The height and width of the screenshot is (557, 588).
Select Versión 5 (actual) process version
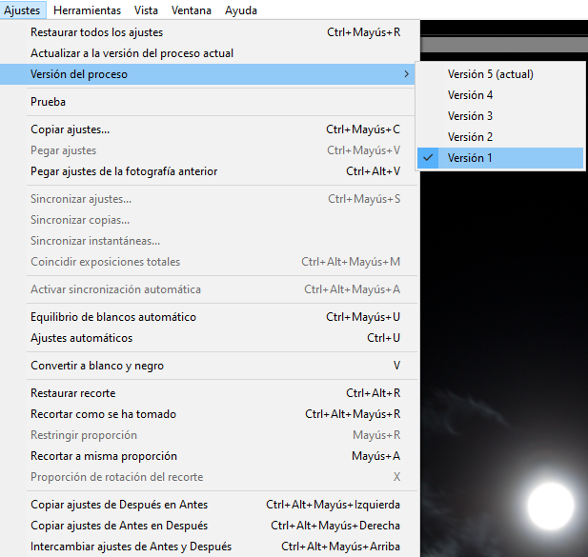500,74
